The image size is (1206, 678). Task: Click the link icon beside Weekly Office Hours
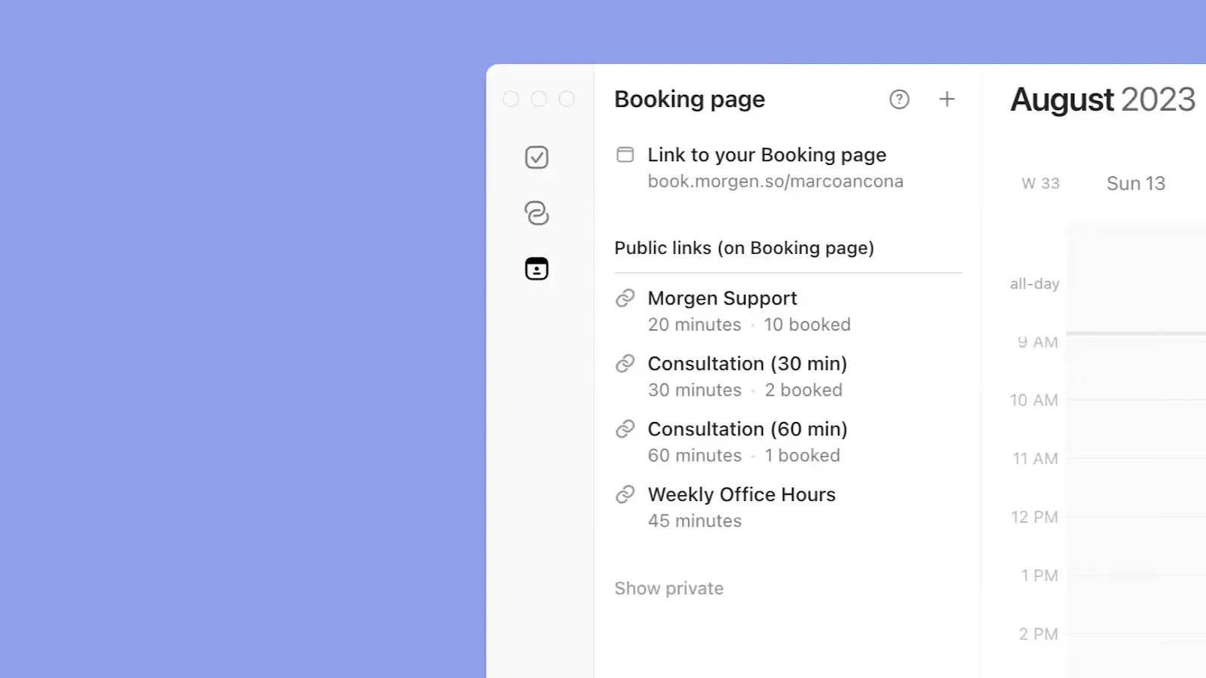[625, 494]
